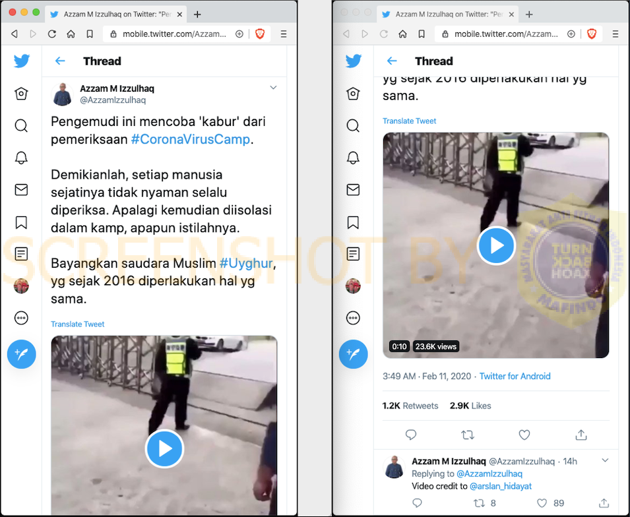630x517 pixels.
Task: Go to browser home in left window
Action: [x=71, y=34]
